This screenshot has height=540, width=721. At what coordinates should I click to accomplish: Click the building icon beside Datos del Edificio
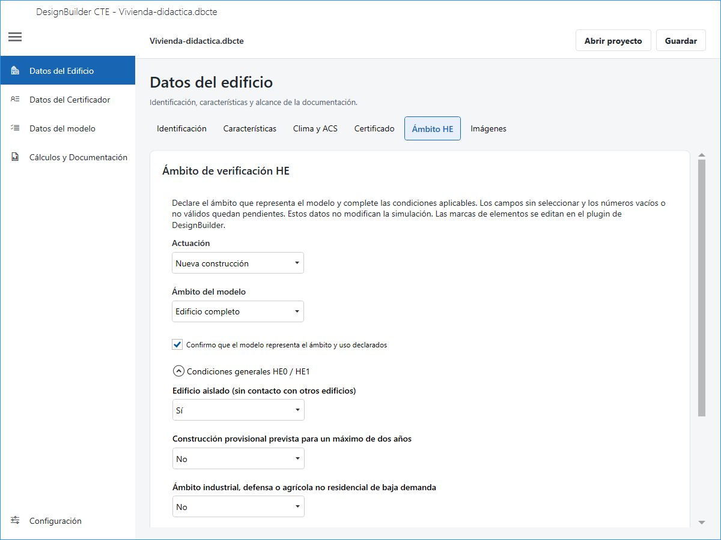pyautogui.click(x=16, y=71)
